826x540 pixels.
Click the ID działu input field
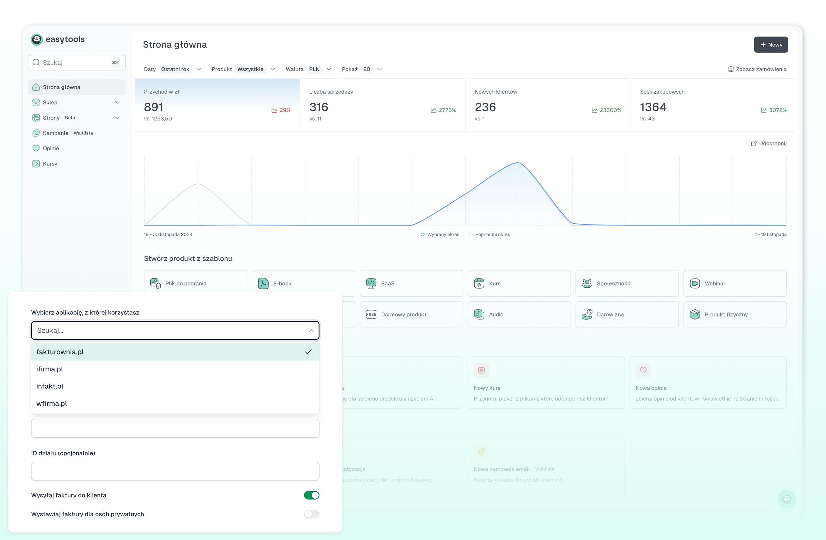[175, 471]
